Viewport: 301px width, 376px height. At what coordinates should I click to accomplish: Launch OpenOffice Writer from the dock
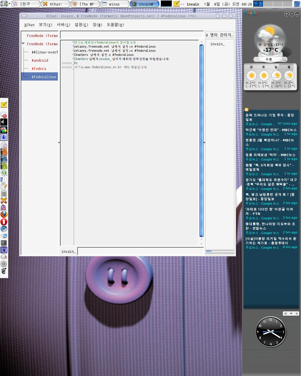point(4,159)
